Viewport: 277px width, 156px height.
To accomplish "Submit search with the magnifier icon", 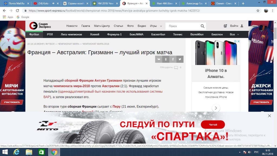I will (202, 26).
